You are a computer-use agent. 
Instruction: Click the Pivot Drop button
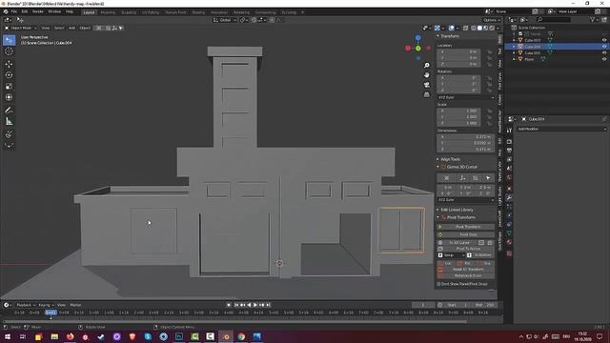coord(466,235)
